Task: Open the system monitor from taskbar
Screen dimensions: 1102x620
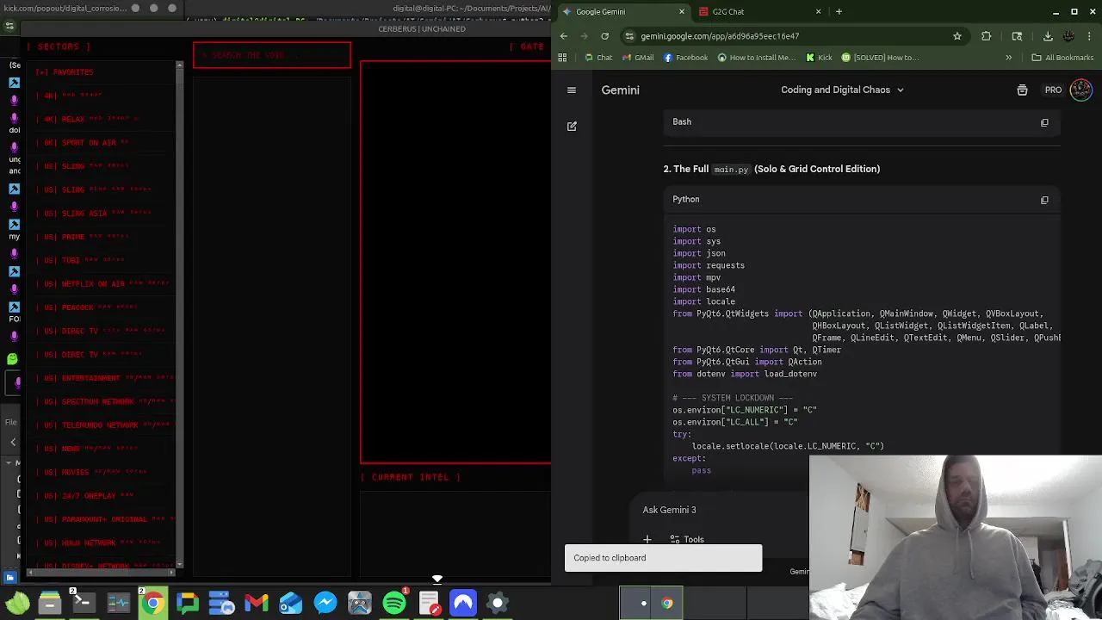Action: (x=118, y=603)
